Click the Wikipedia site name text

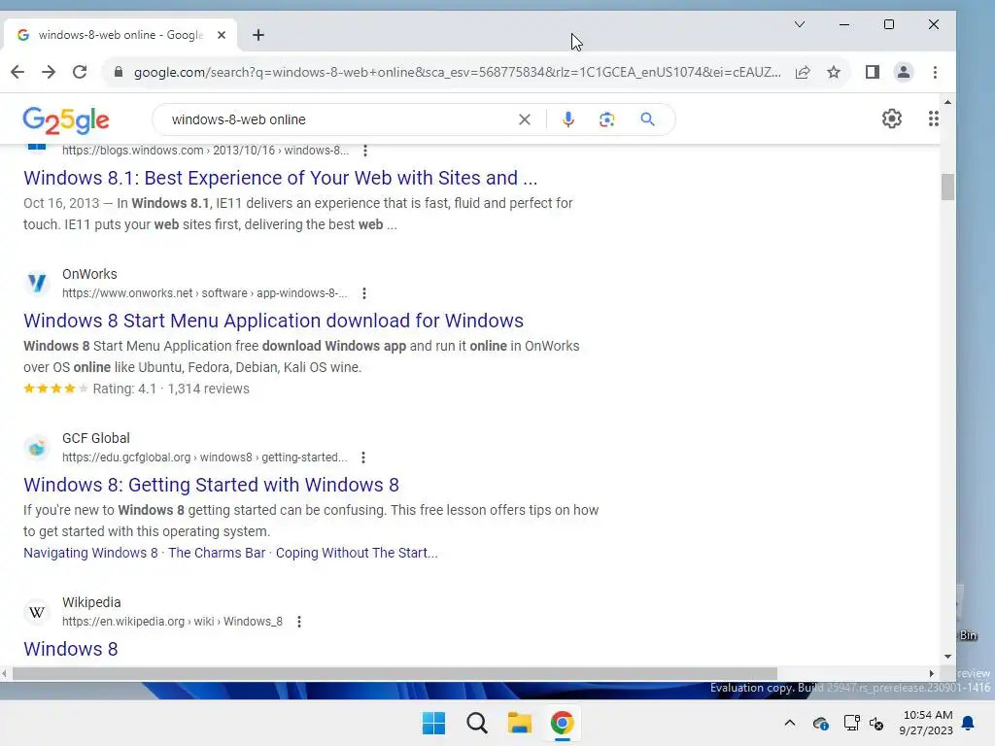point(91,602)
